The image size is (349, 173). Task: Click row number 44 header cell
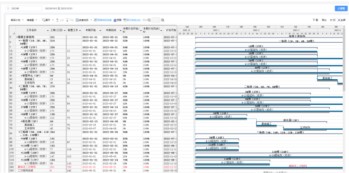[x=12, y=88]
